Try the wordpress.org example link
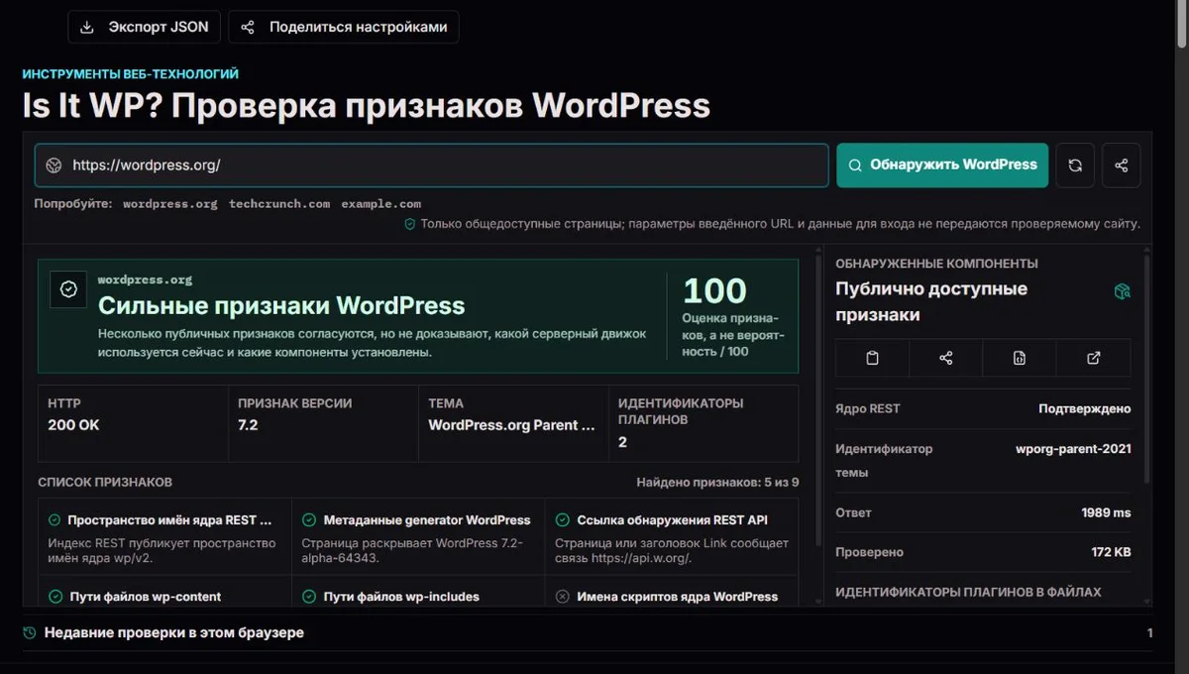 pos(169,203)
